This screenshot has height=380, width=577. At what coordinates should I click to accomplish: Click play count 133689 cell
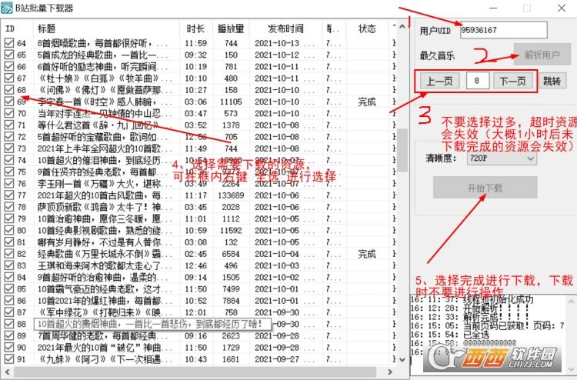click(x=231, y=195)
